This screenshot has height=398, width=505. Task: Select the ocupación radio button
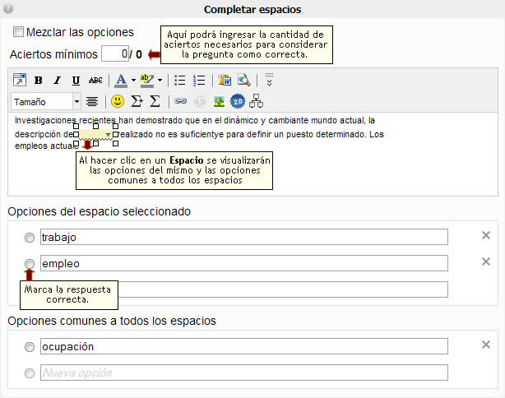[30, 347]
